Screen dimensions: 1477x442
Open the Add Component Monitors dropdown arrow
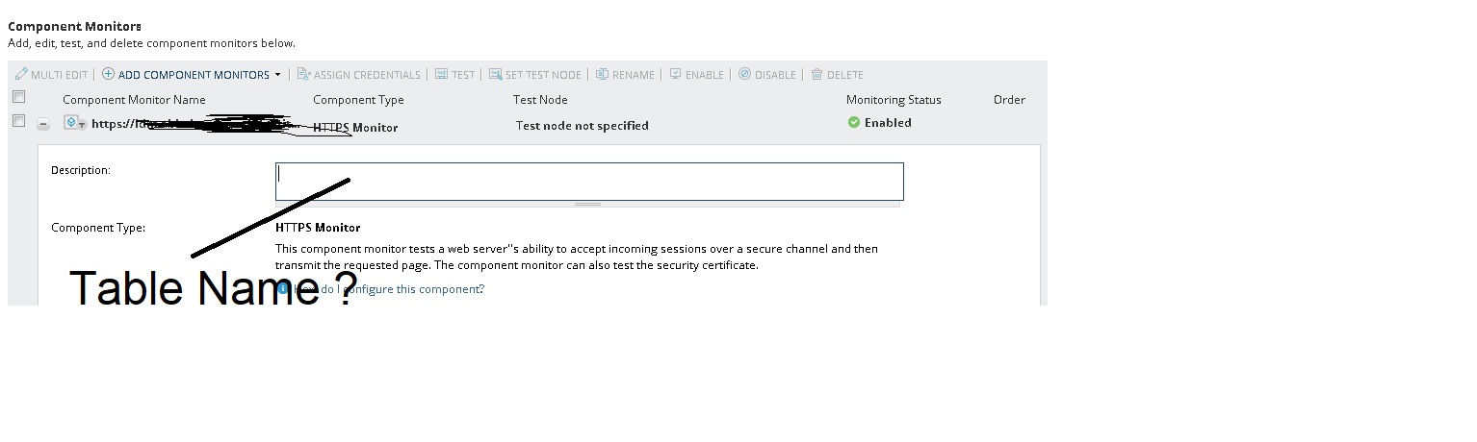[278, 75]
